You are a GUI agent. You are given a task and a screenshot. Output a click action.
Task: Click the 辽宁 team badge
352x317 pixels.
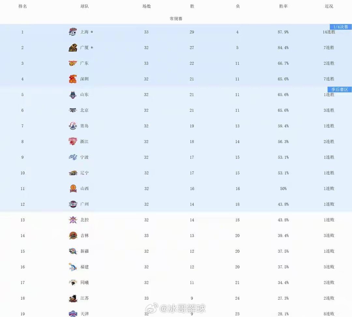(x=72, y=173)
